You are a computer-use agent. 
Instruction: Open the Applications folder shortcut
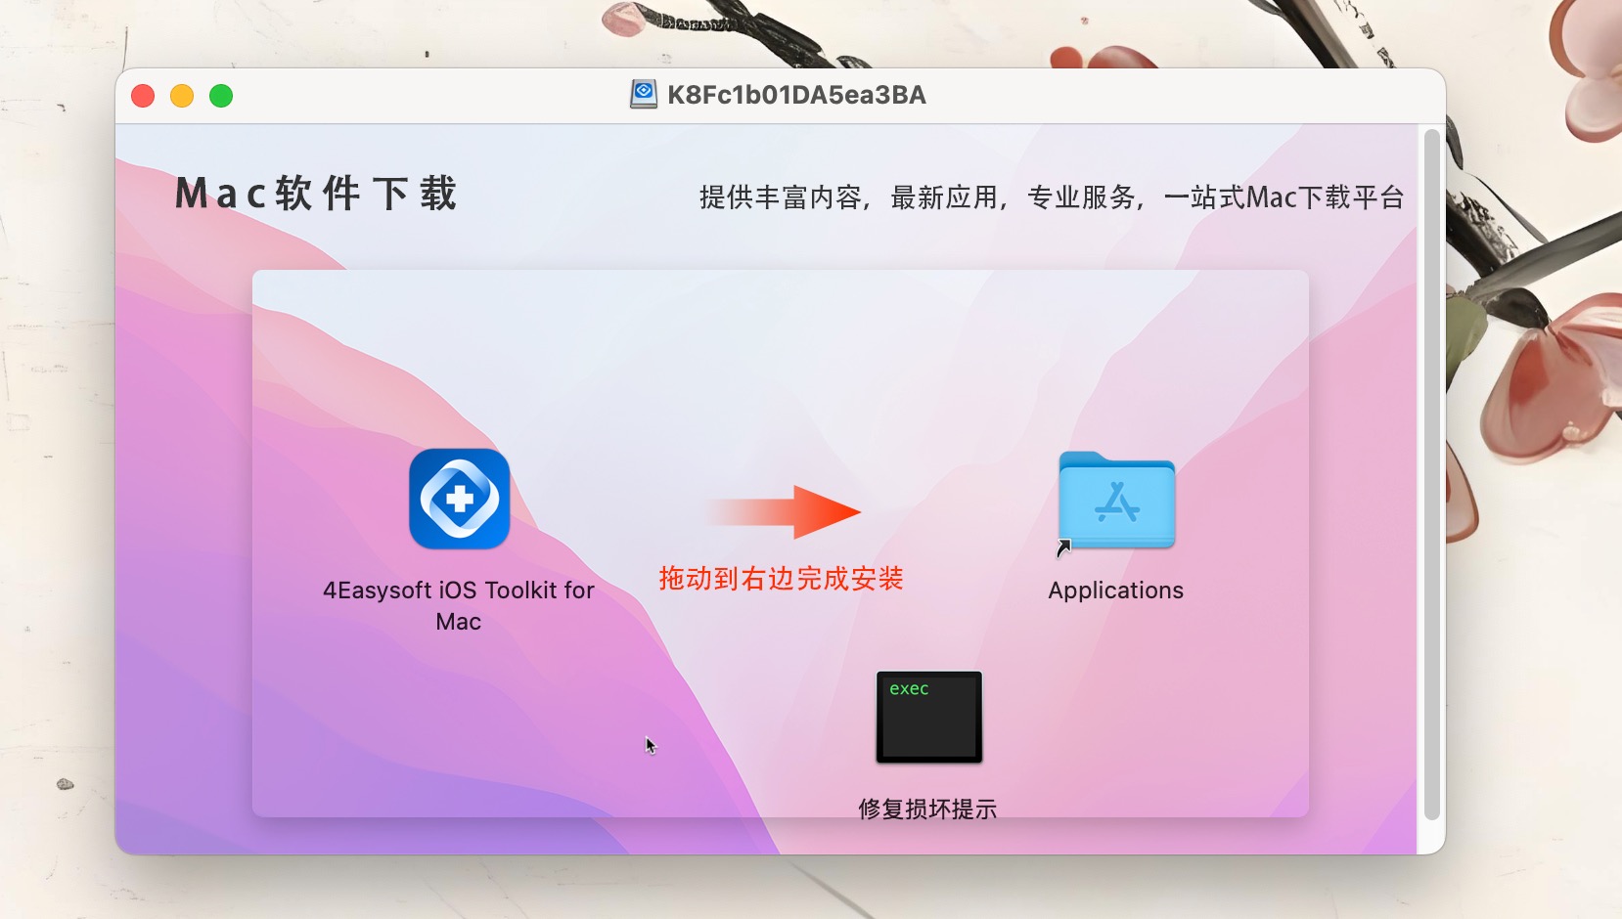(1116, 501)
